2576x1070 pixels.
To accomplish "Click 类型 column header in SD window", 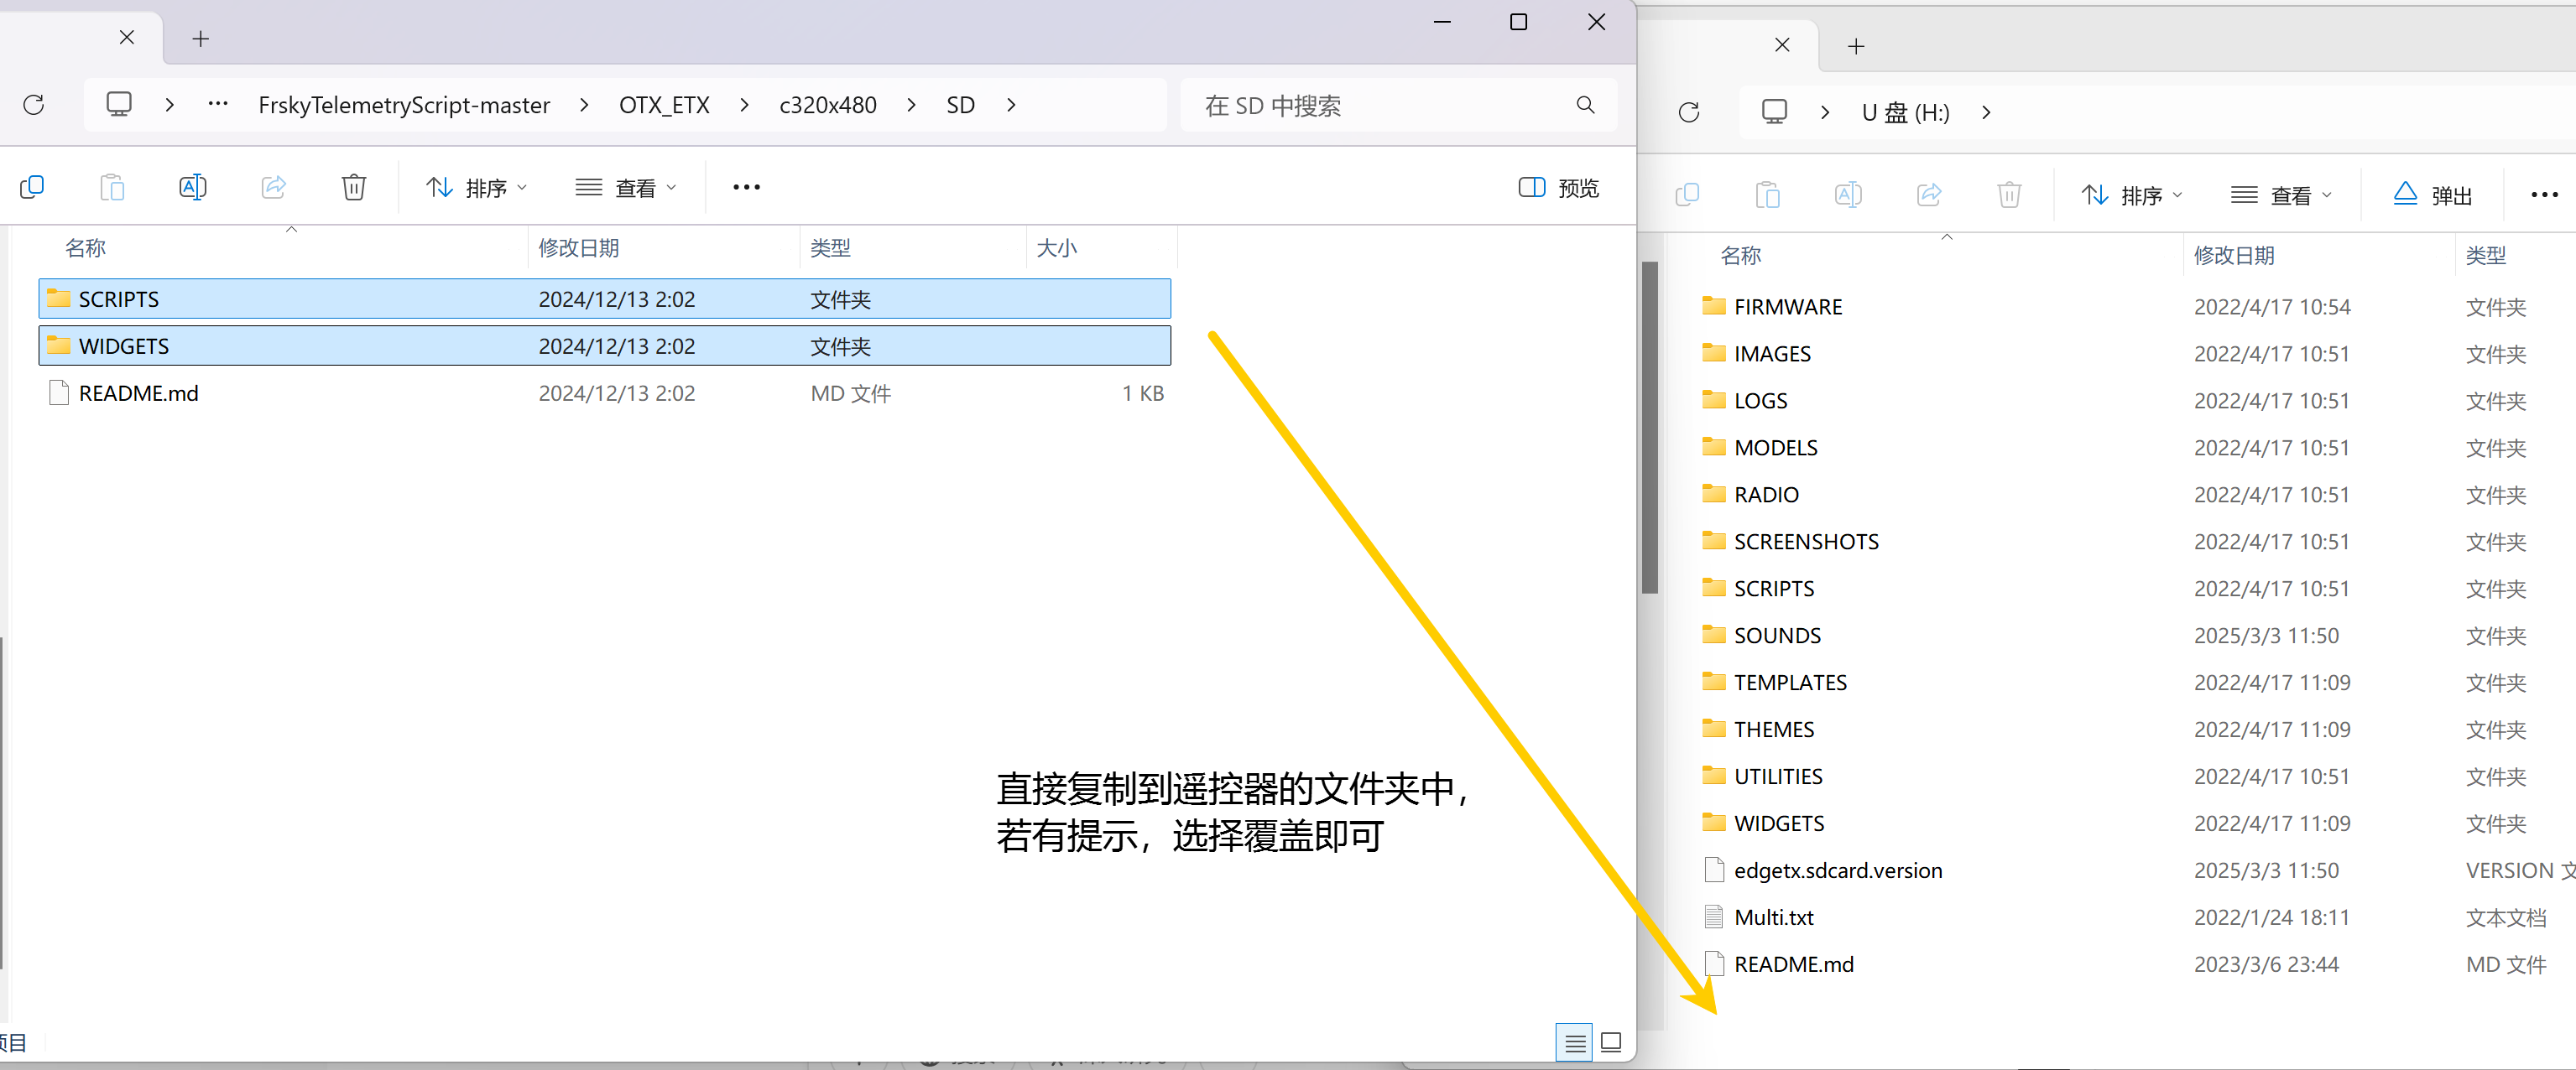I will tap(830, 247).
